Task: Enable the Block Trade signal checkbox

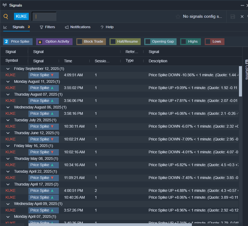Action: [80, 42]
